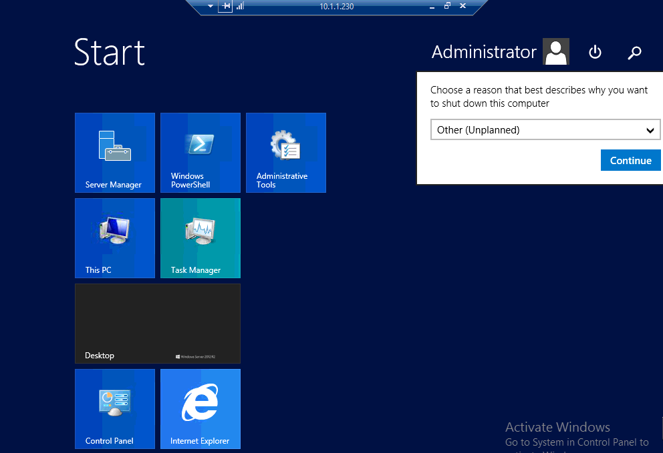The image size is (663, 453).
Task: Open the Administrative Tools tile
Action: [x=286, y=152]
